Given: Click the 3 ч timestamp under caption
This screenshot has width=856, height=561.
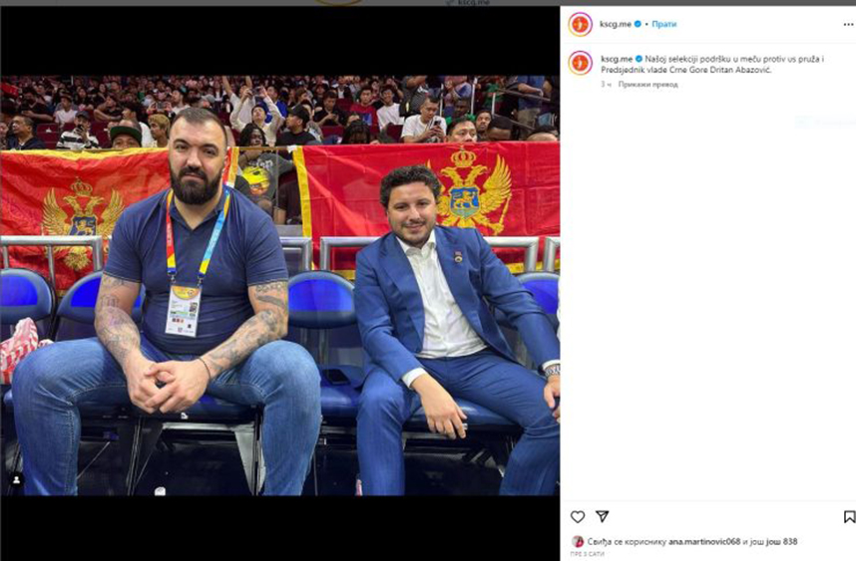Looking at the screenshot, I should [606, 84].
